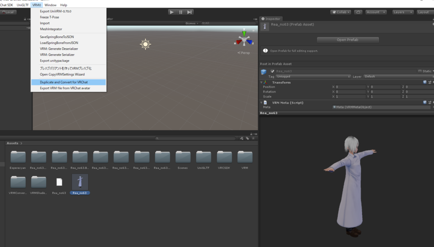Select the VRMShade.. folder

[x=39, y=185]
